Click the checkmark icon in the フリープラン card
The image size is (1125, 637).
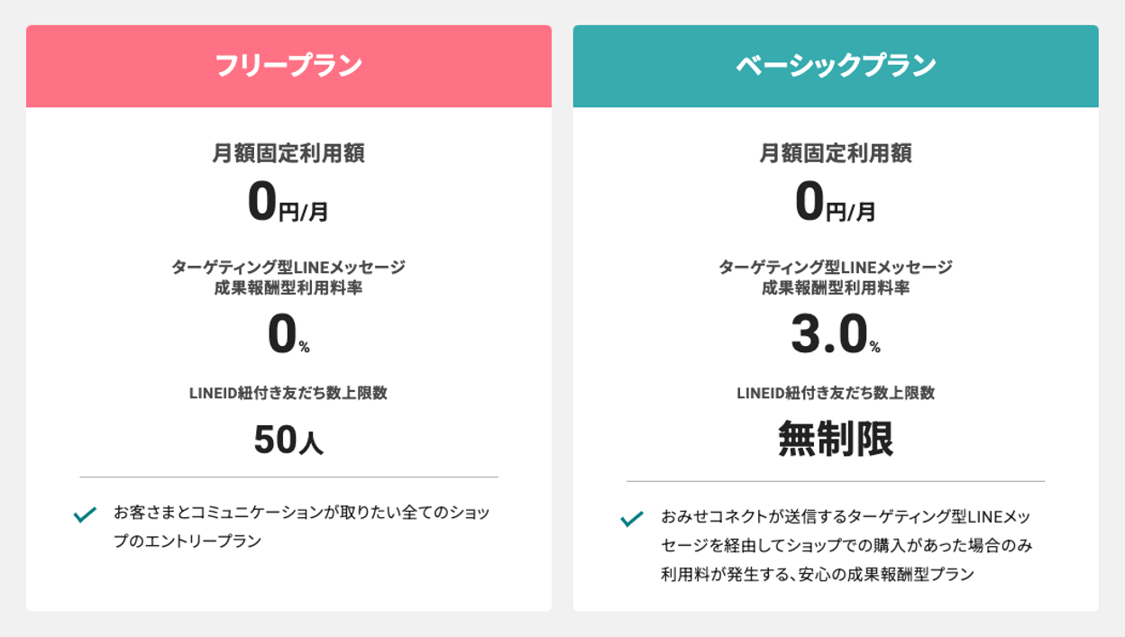coord(85,514)
